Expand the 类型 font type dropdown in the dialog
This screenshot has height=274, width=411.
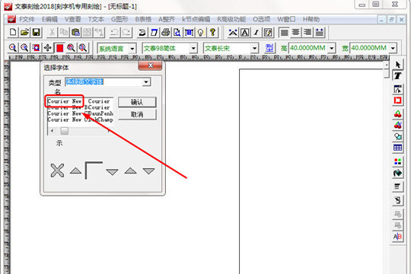[x=145, y=82]
